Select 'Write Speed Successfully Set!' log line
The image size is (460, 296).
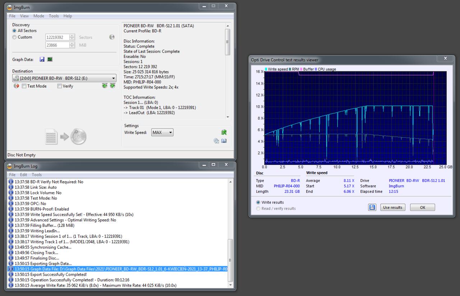click(x=74, y=214)
